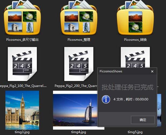Click the PicosmosShows dialog title bar
The height and width of the screenshot is (135, 166).
(121, 72)
